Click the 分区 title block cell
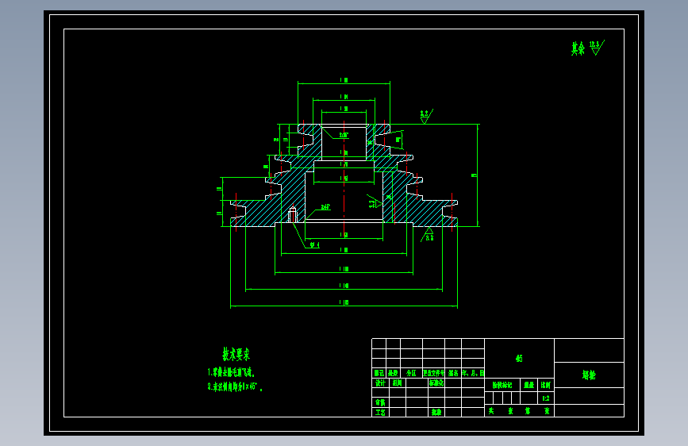 [x=411, y=373]
